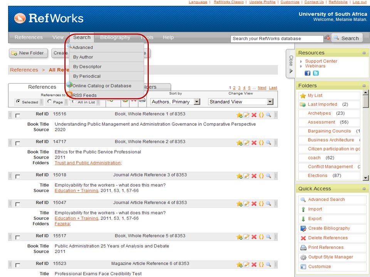This screenshot has width=370, height=277.
Task: Select the 'All in List' radio button
Action: [74, 102]
